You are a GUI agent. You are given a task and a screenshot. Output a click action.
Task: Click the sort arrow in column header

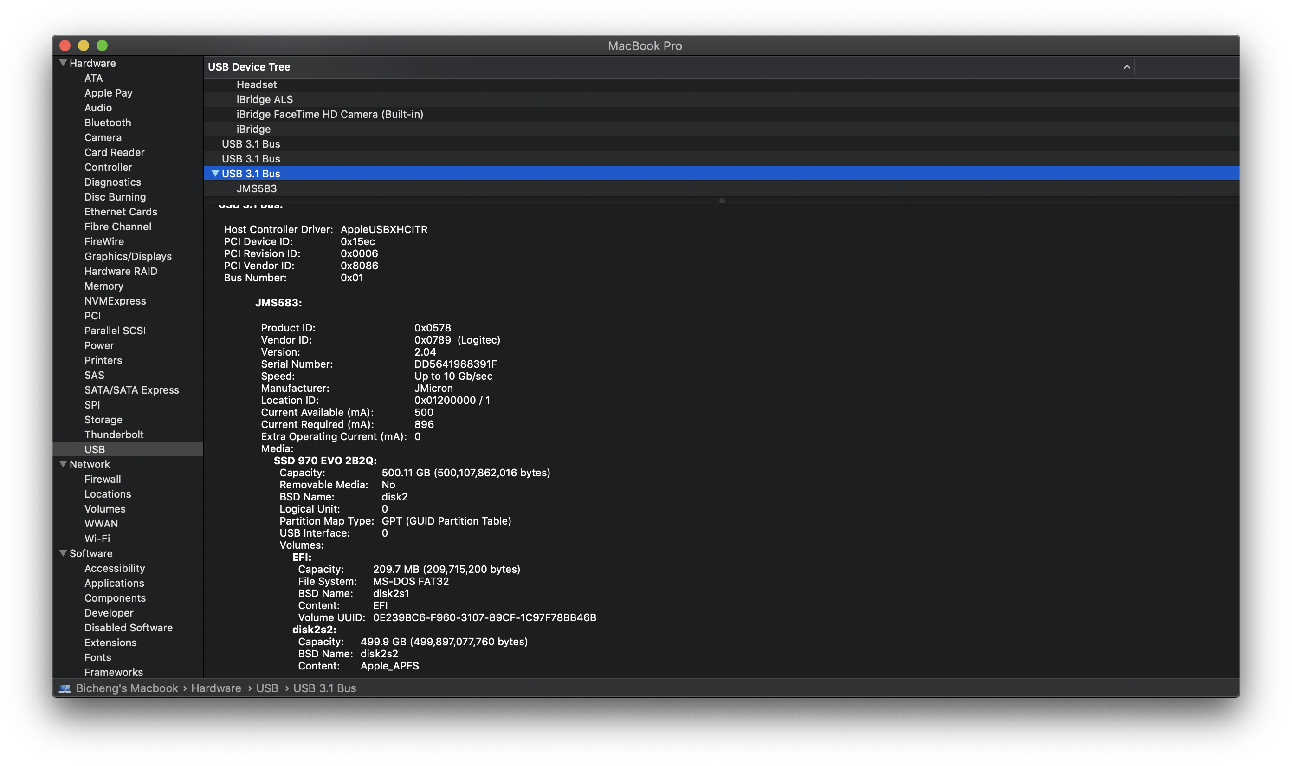[x=1127, y=67]
